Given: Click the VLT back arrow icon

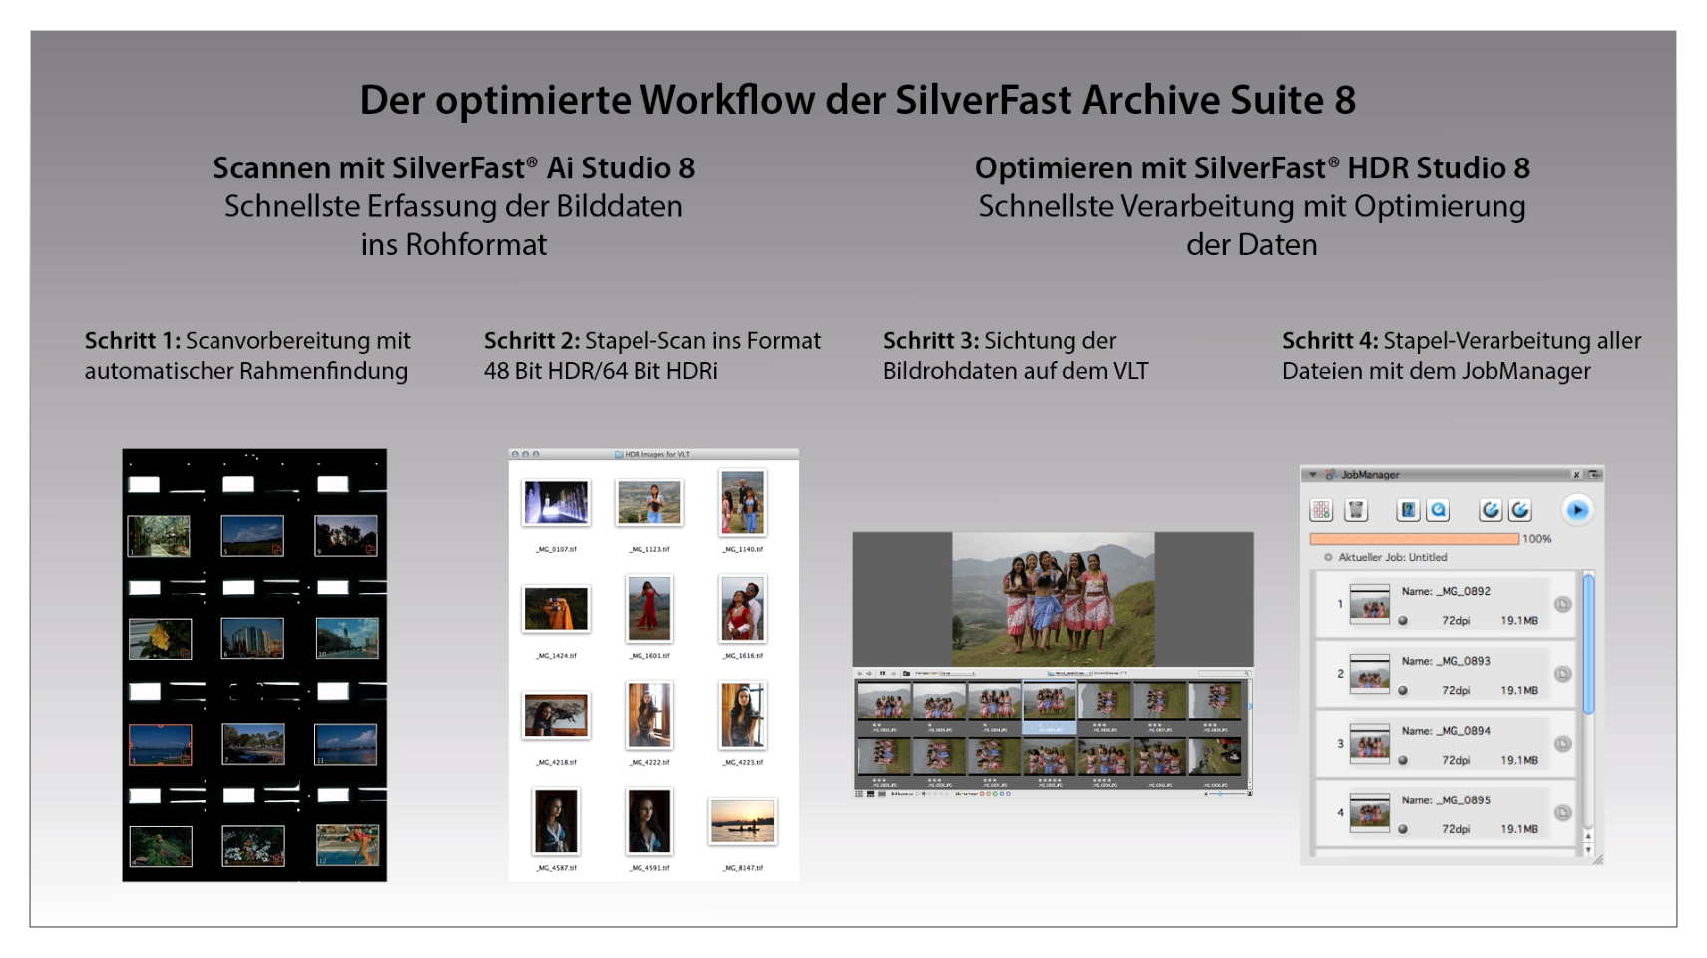Looking at the screenshot, I should 860,674.
